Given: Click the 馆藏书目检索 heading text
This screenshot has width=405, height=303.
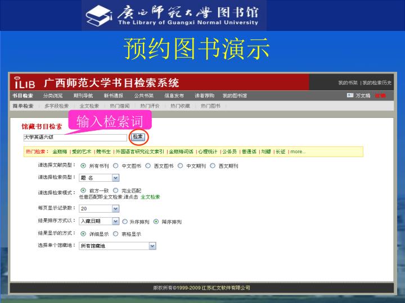Looking at the screenshot, I should (x=42, y=126).
